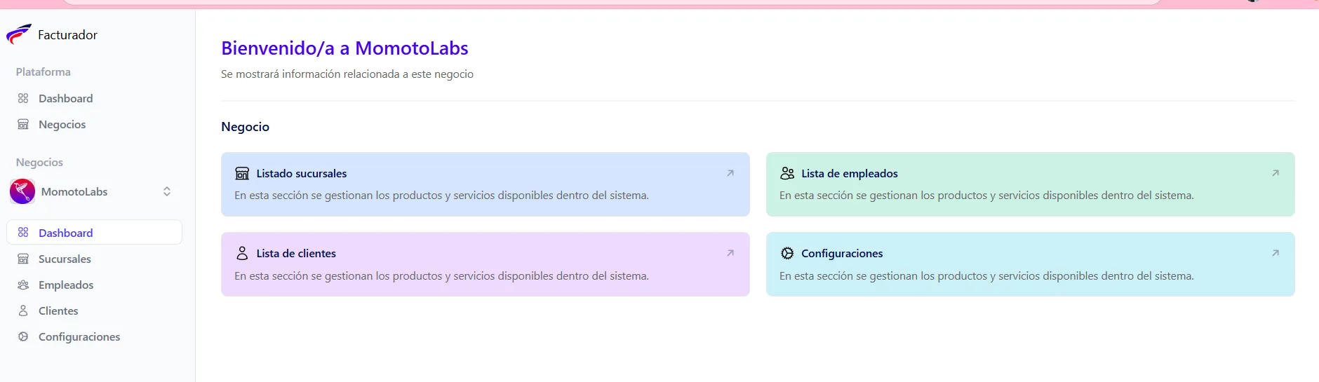The width and height of the screenshot is (1319, 382).
Task: Click arrow icon on Lista de clientes card
Action: [x=730, y=253]
